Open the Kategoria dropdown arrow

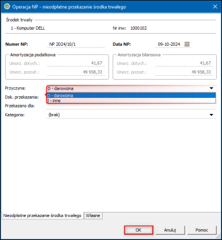coord(211,115)
